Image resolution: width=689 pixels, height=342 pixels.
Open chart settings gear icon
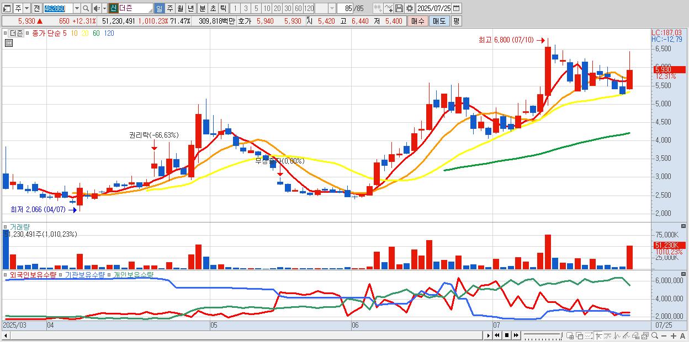(x=410, y=8)
